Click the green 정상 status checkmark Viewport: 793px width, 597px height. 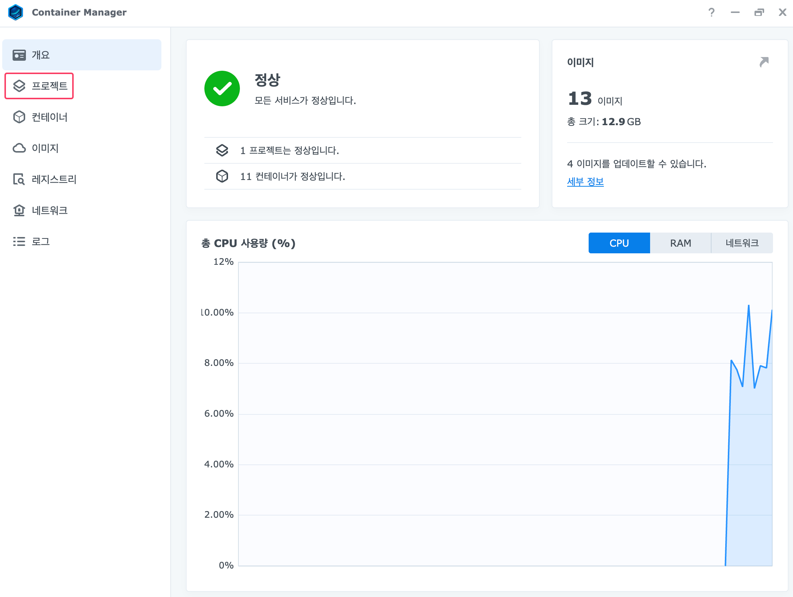pyautogui.click(x=222, y=89)
